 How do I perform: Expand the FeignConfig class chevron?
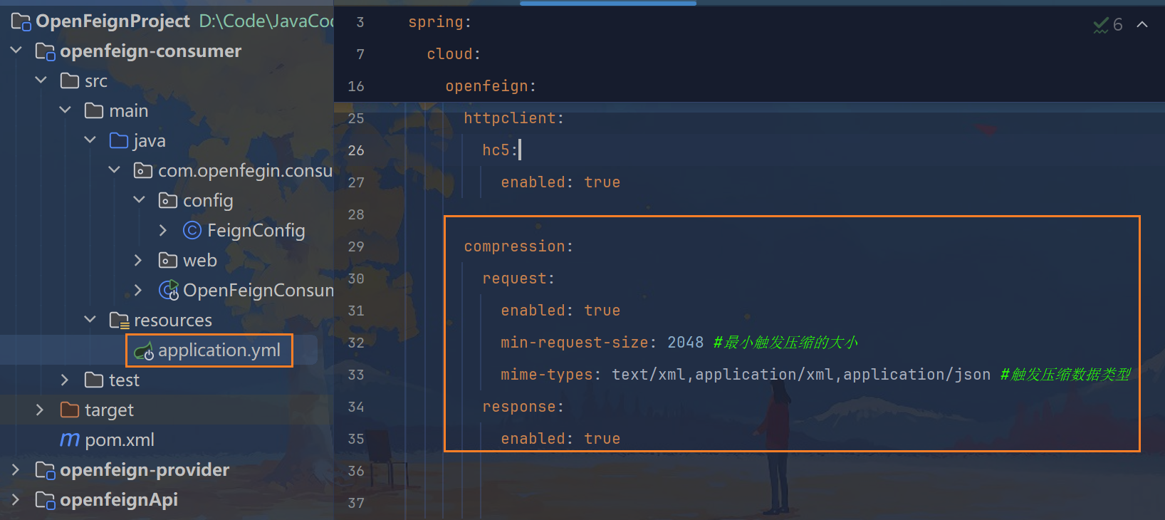pos(163,230)
